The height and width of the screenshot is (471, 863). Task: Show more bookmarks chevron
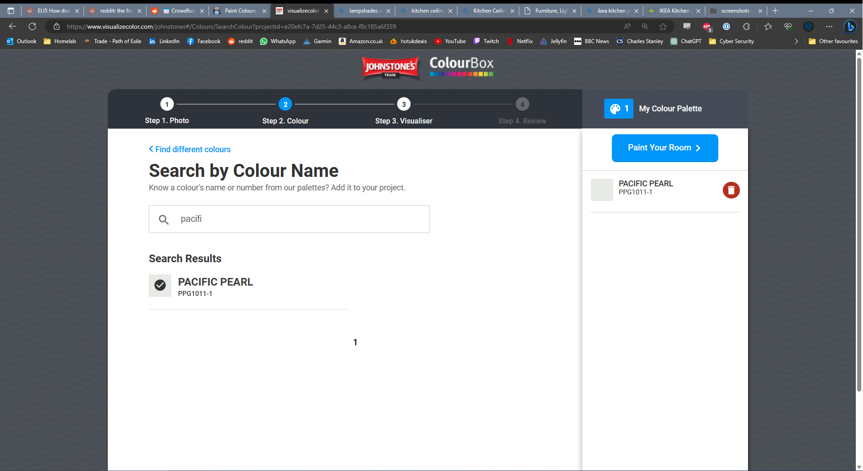point(797,41)
